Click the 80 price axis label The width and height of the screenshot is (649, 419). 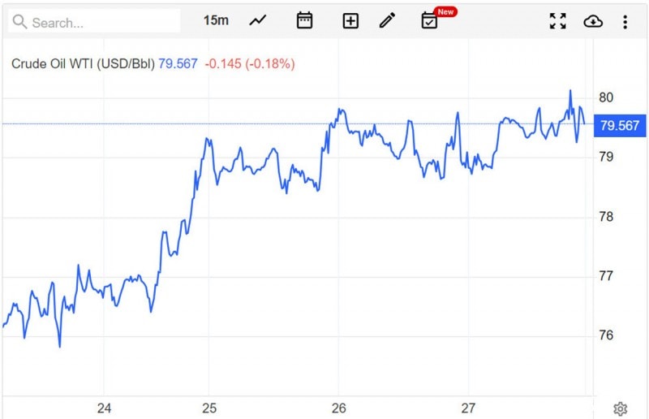click(x=606, y=97)
